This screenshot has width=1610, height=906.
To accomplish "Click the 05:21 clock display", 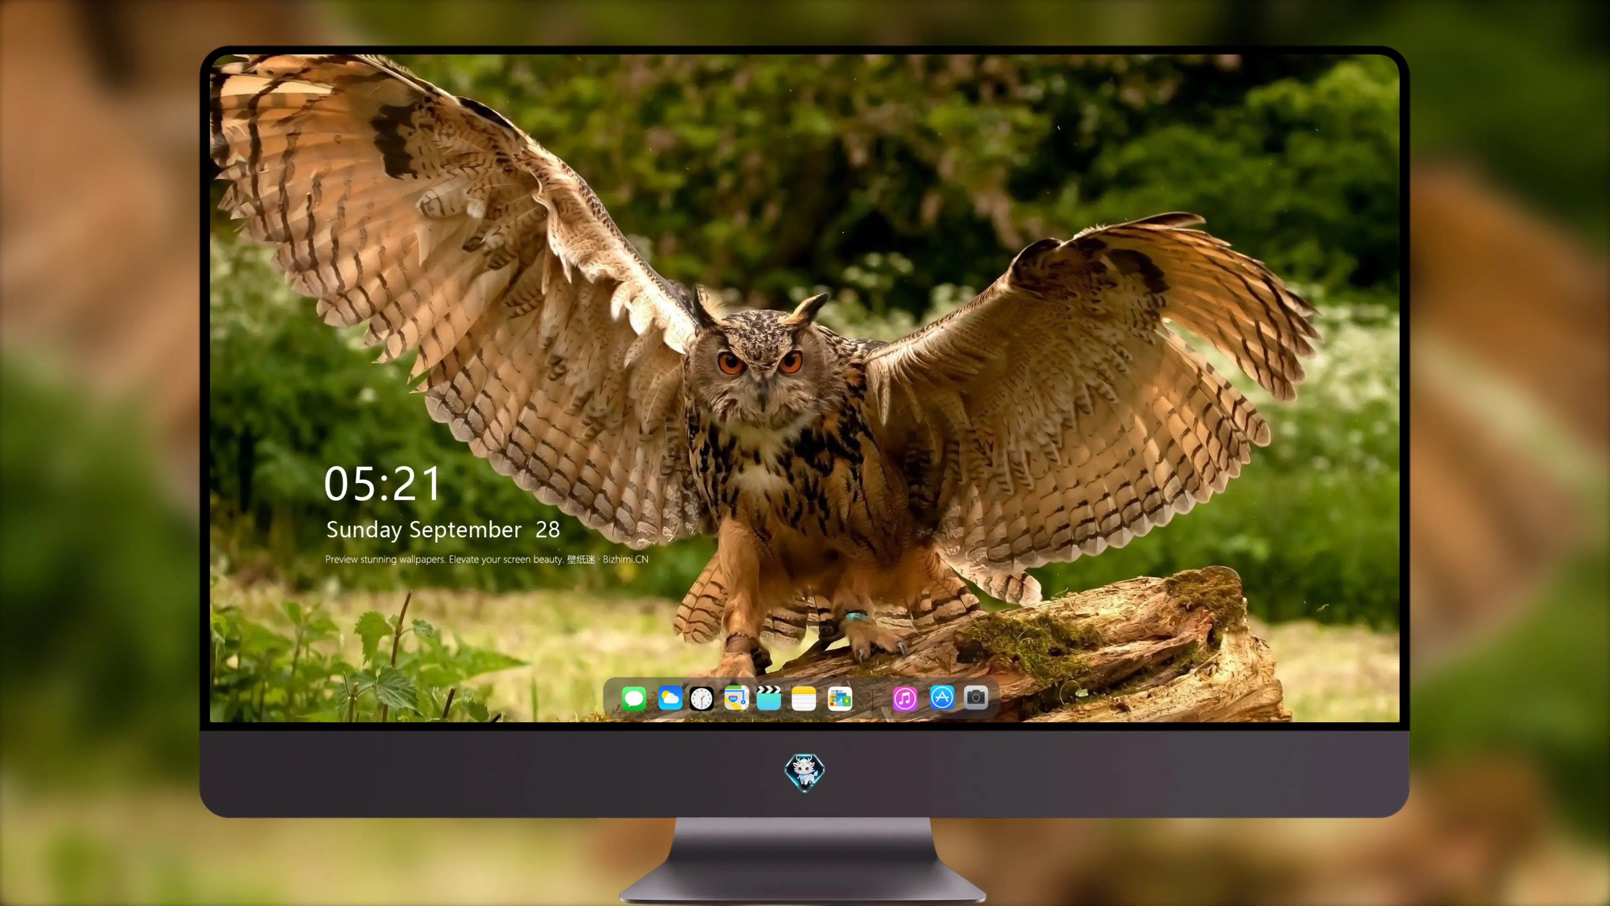I will click(382, 484).
